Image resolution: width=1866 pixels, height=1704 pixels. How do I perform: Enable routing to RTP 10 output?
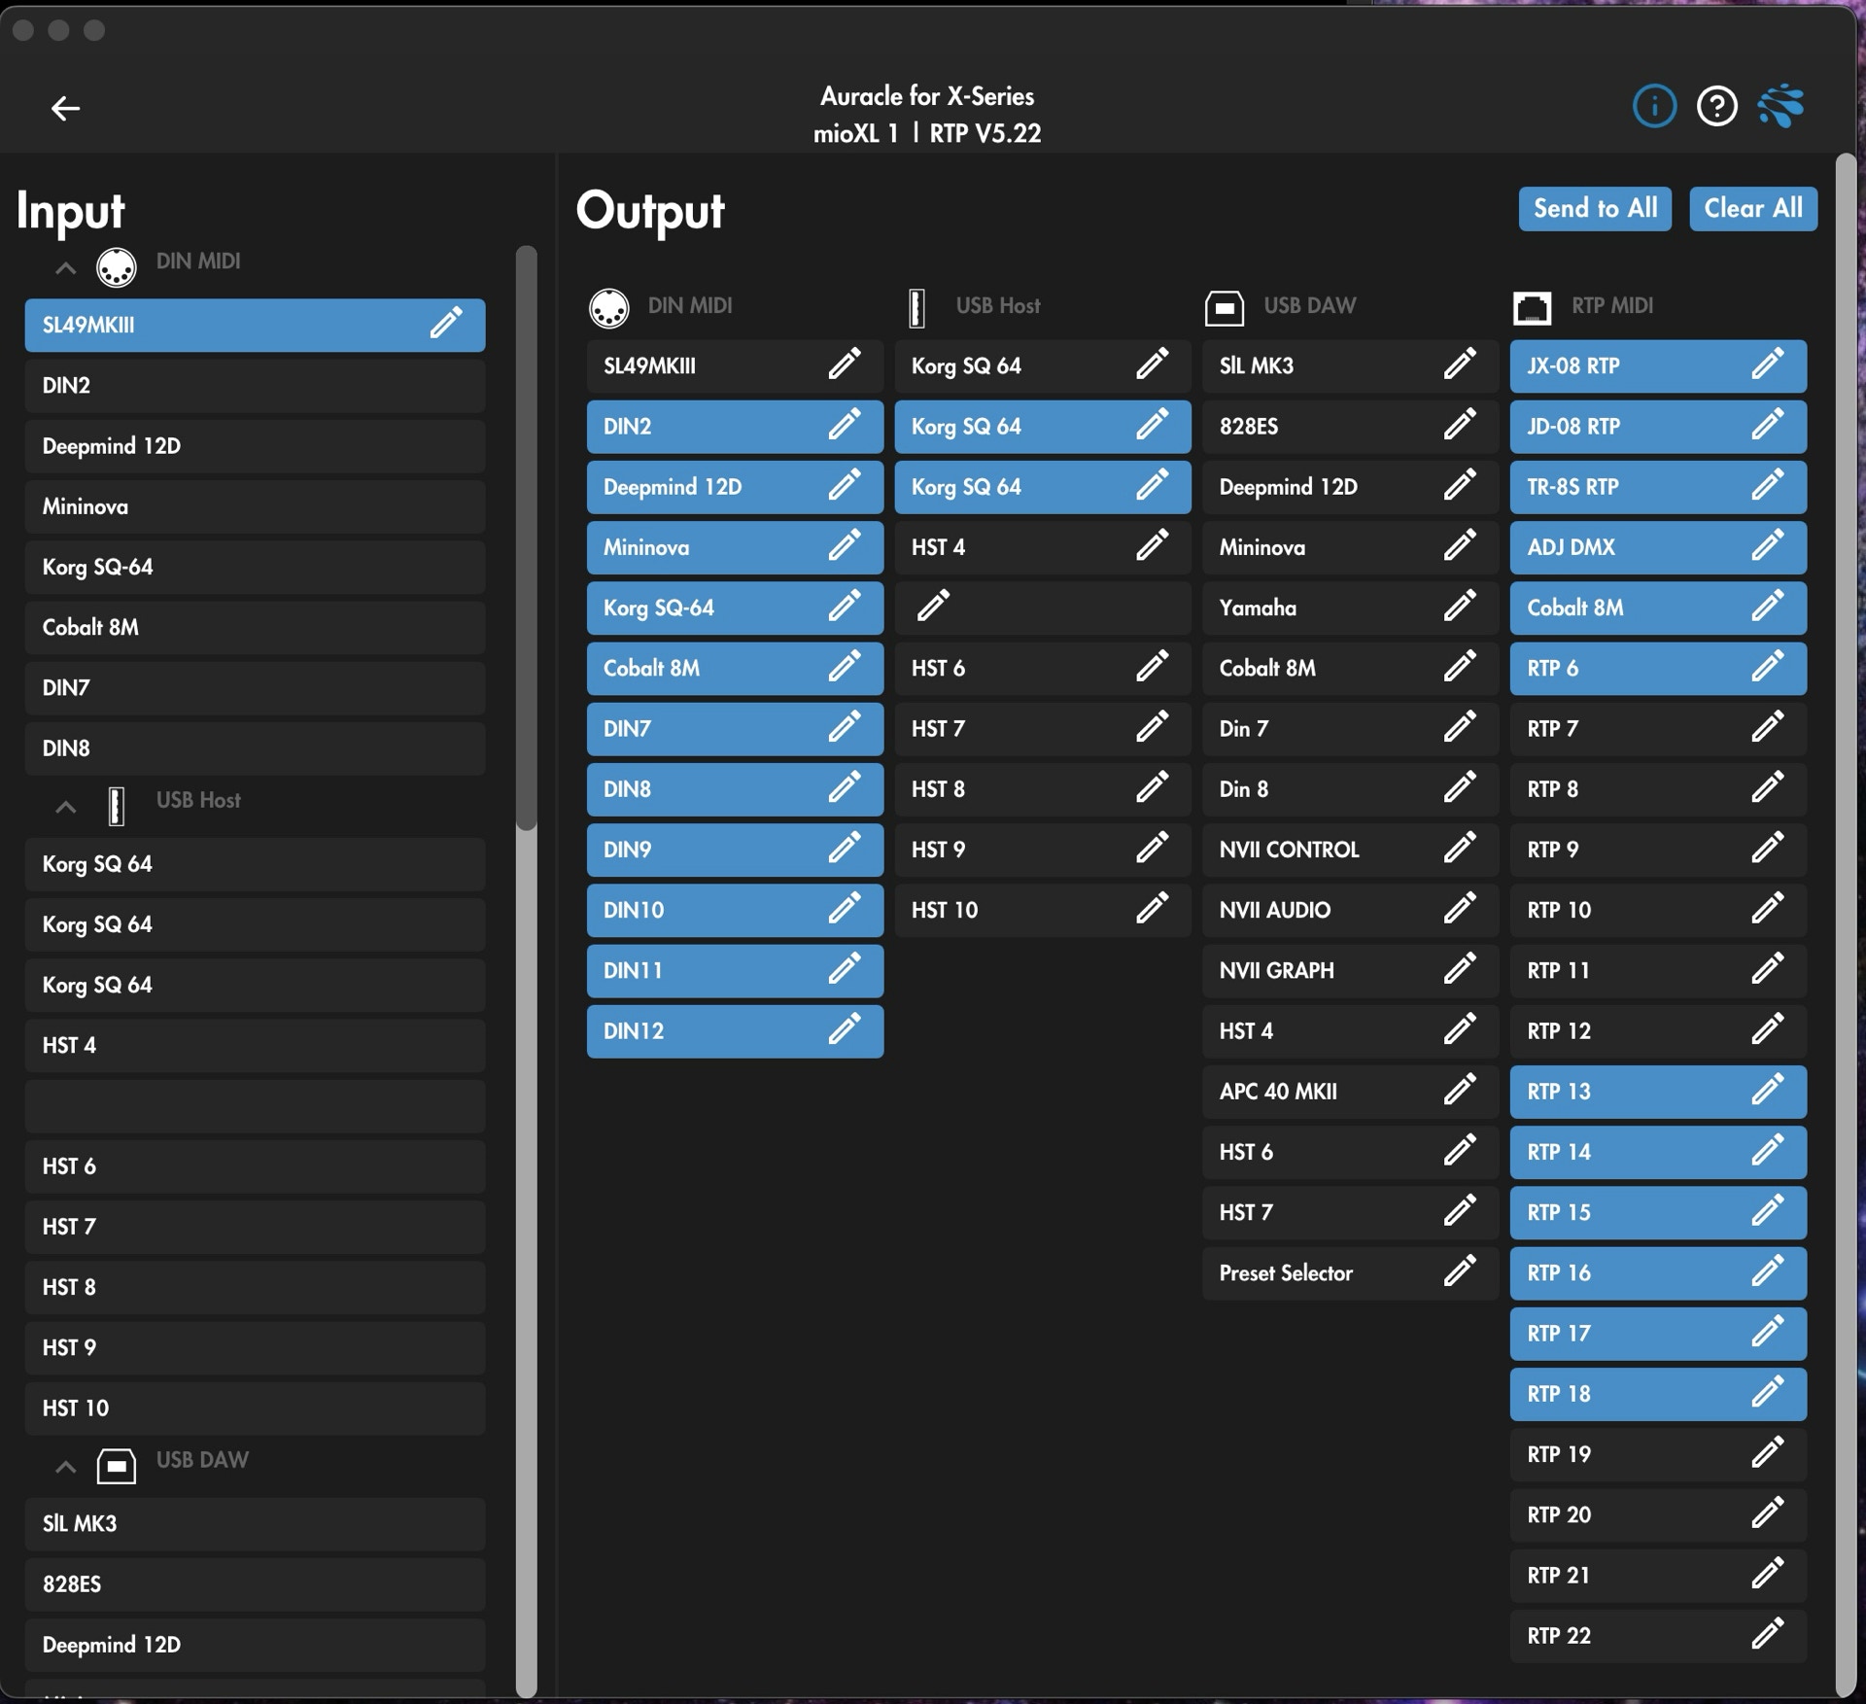click(x=1658, y=910)
